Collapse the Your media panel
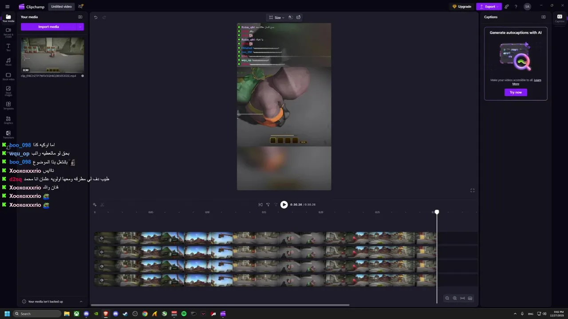Viewport: 568px width, 319px height. click(x=80, y=17)
